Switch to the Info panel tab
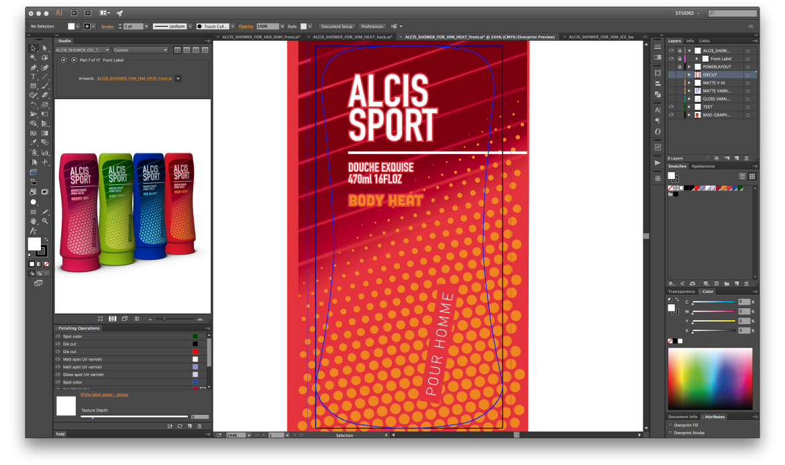This screenshot has height=465, width=785. [x=690, y=41]
